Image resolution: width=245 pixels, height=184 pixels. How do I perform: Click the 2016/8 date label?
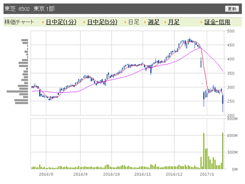46,174
